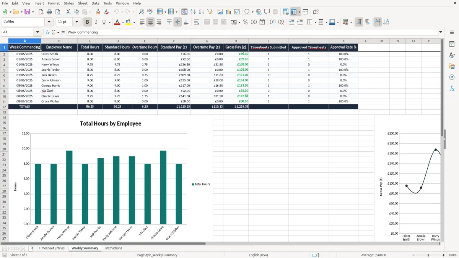
Task: Toggle Italic formatting
Action: click(x=96, y=22)
